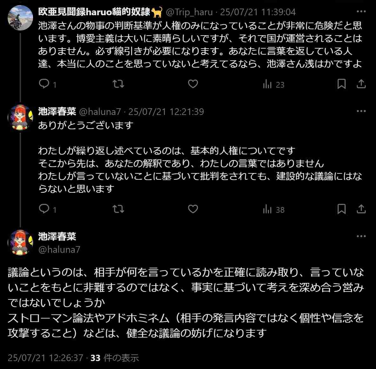The image size is (376, 369).
Task: Open the 25/07/21 12:21:39 timestamp link
Action: 166,112
